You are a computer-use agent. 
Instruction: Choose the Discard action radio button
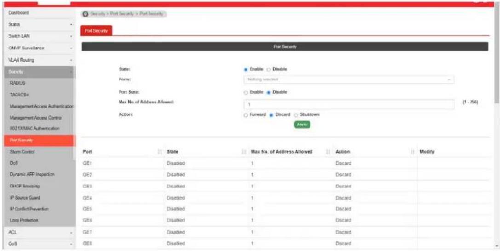(271, 115)
